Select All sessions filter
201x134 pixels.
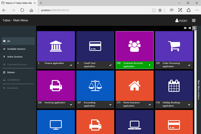(x=18, y=41)
